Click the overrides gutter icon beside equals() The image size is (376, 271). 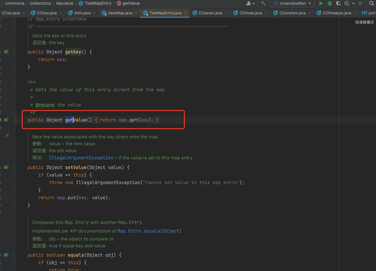(x=6, y=255)
